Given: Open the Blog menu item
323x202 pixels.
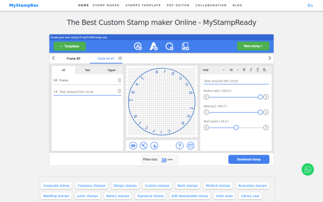Looking at the screenshot, I should [237, 5].
